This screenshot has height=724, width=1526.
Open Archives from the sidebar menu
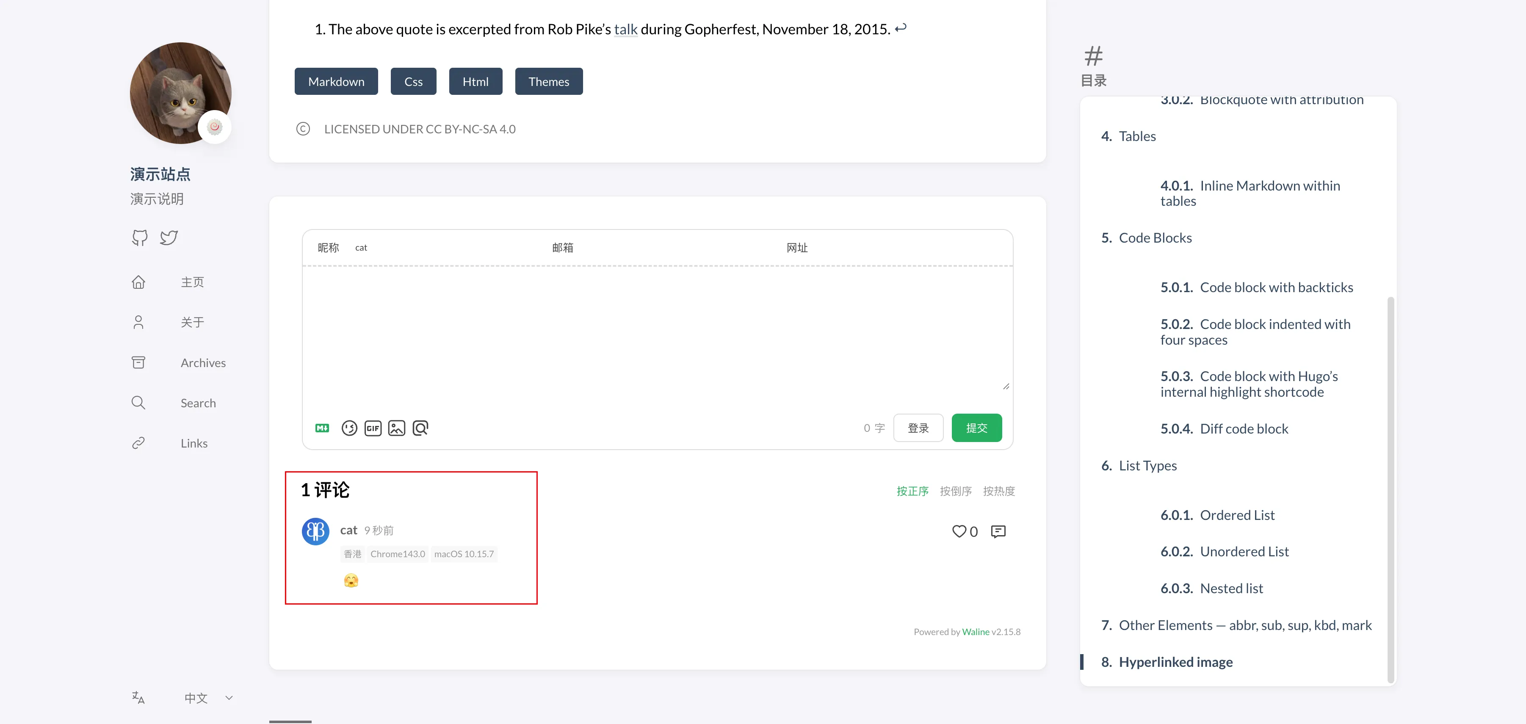[202, 362]
